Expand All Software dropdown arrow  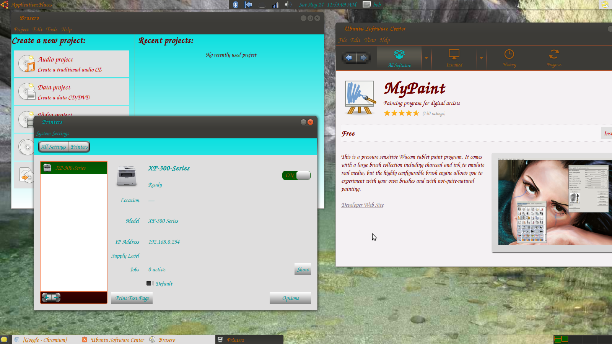(426, 58)
